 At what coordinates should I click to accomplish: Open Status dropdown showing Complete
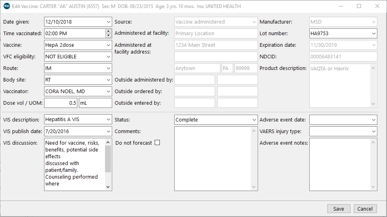[254, 120]
